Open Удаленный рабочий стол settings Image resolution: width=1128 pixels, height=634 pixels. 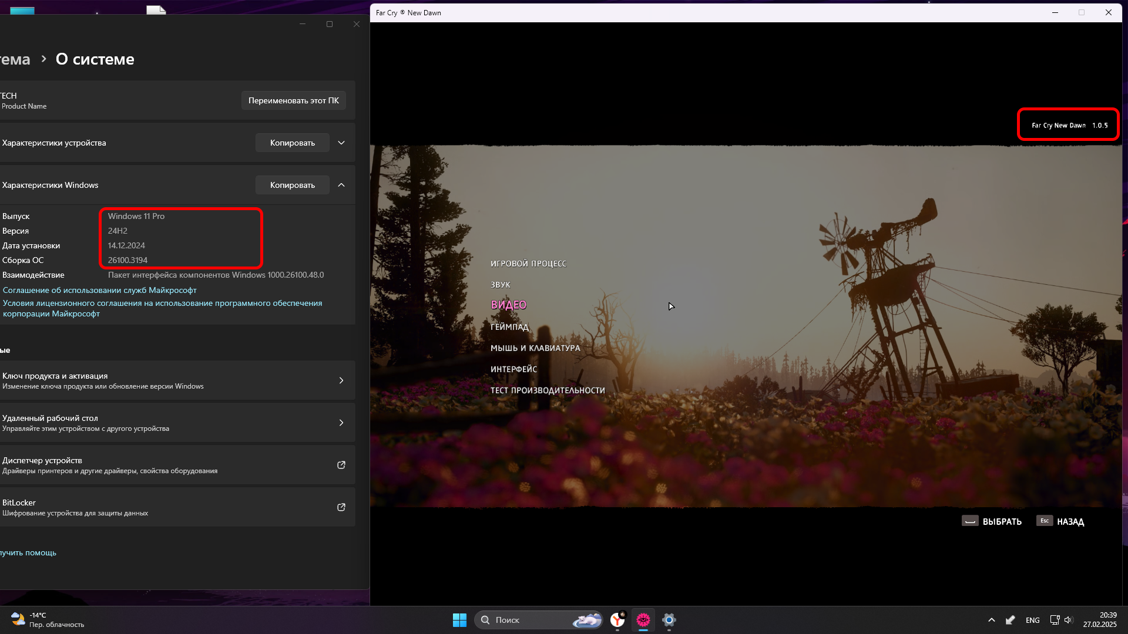point(176,423)
